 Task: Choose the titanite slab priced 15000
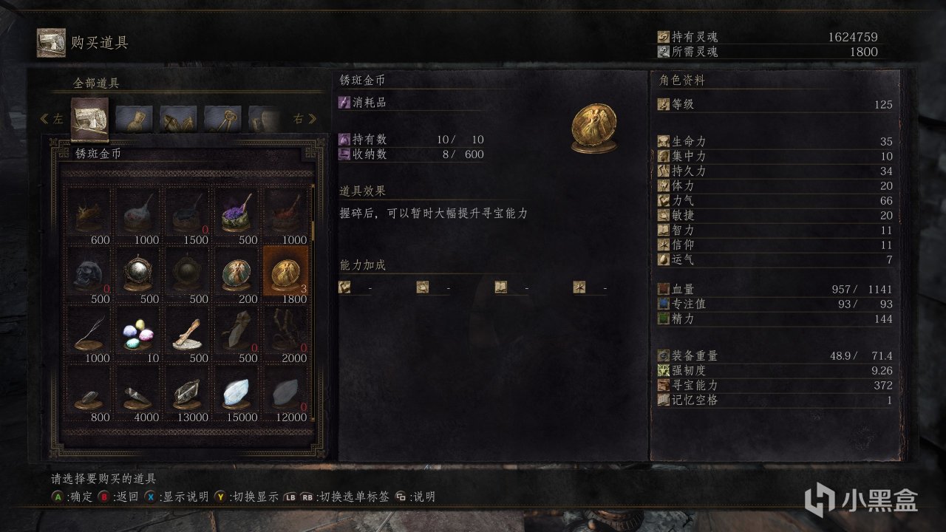[x=237, y=392]
